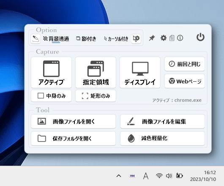This screenshot has width=224, height=186.
Task: Expand the system tray hidden icons chevron
Action: [119, 176]
